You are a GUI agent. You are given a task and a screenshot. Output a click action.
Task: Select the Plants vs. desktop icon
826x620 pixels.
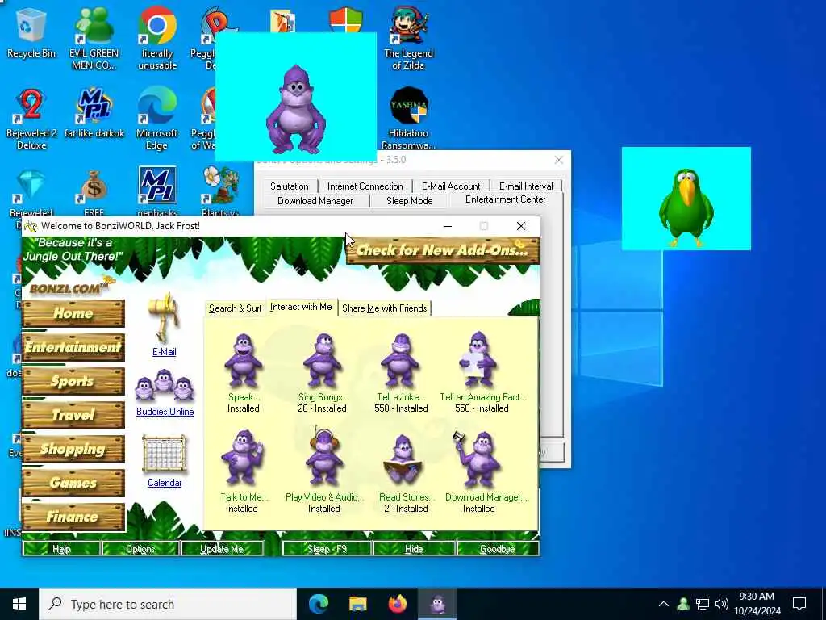pos(220,192)
